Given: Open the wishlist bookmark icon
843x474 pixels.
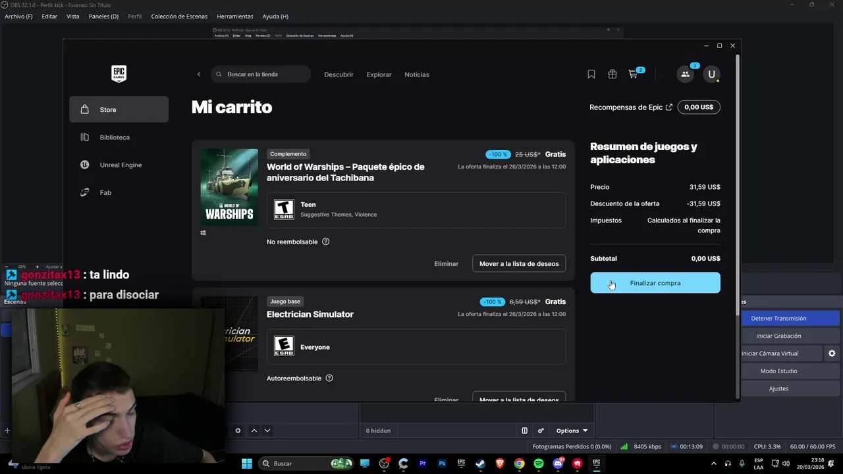Looking at the screenshot, I should [x=591, y=74].
